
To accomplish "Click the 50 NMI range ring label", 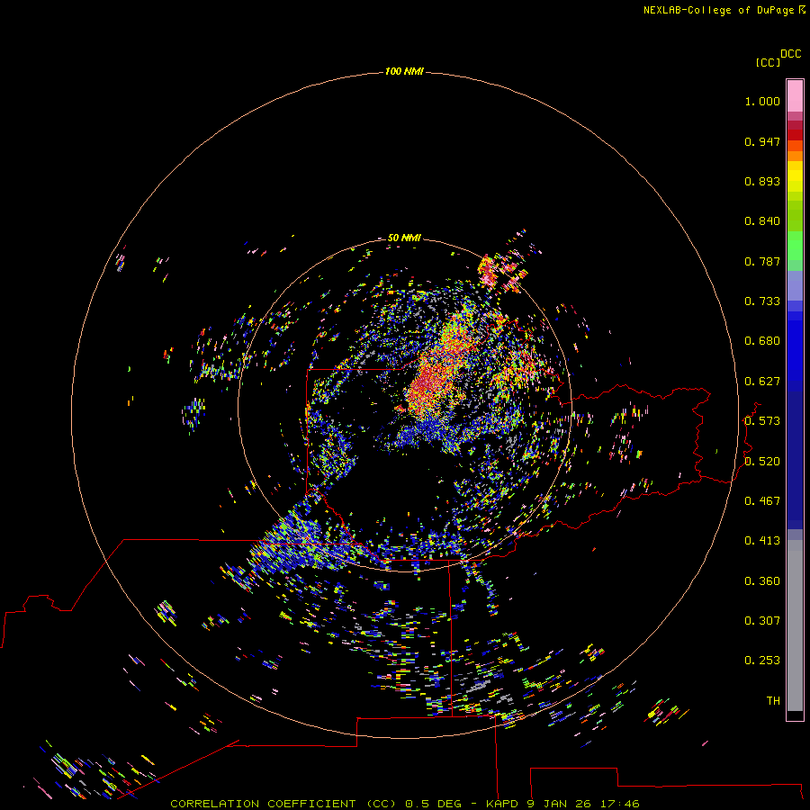I will (x=404, y=238).
